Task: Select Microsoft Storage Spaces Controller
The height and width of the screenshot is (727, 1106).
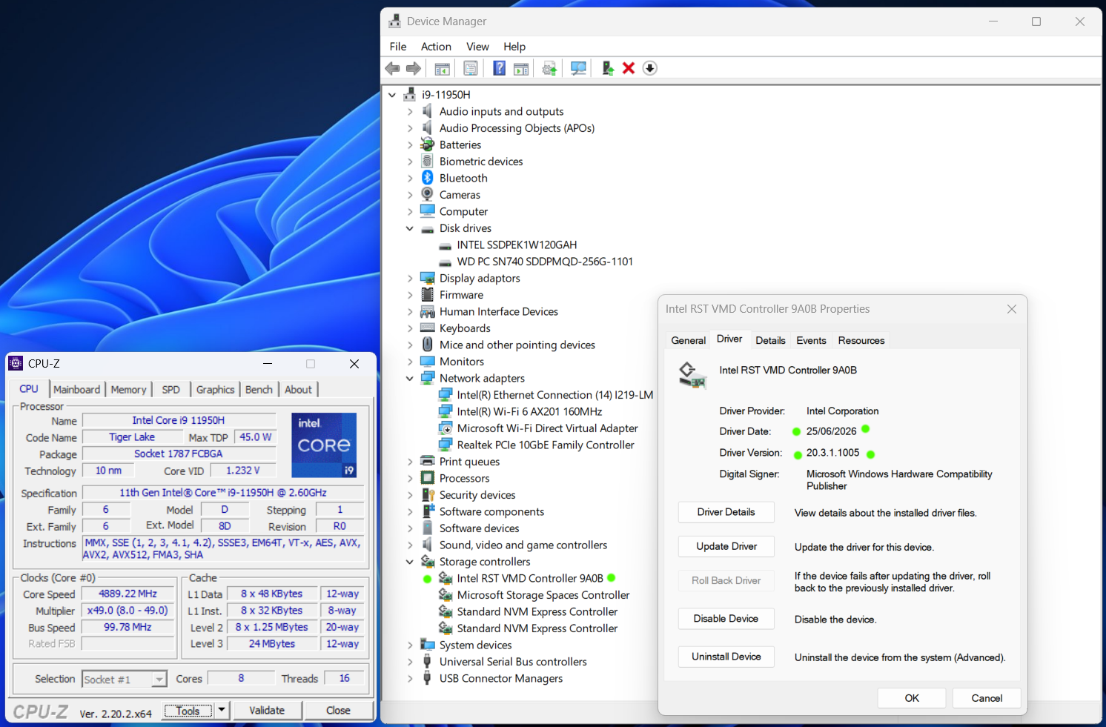Action: coord(543,595)
